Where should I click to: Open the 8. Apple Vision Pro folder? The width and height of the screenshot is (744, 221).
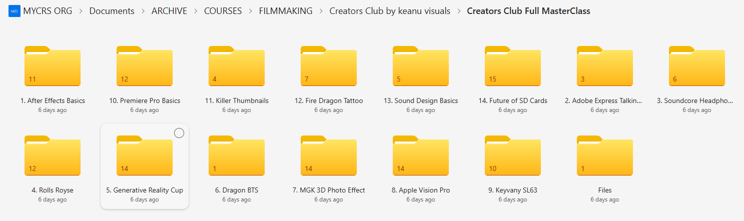(x=421, y=157)
